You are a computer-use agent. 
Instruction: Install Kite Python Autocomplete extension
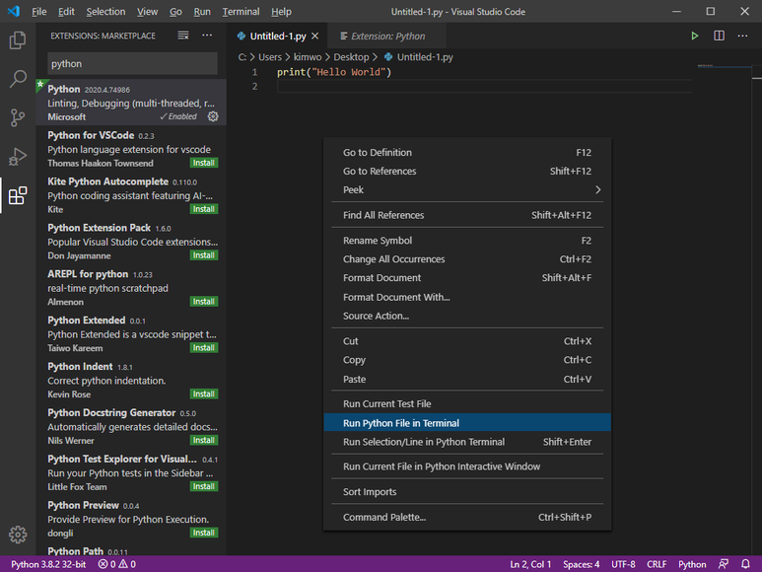(204, 209)
